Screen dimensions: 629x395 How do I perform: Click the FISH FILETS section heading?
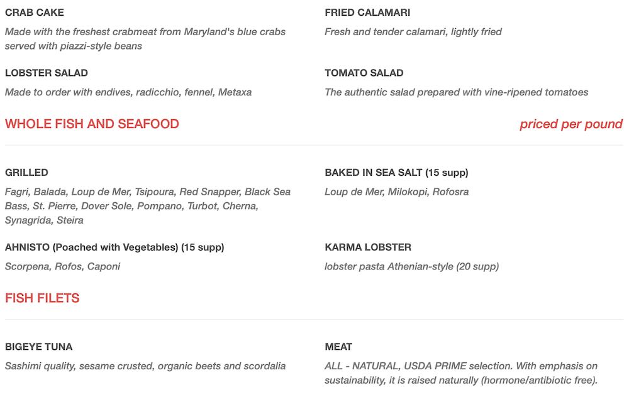point(42,298)
